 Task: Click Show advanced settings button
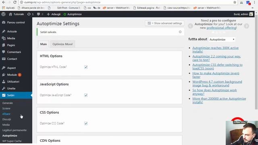pyautogui.click(x=164, y=23)
